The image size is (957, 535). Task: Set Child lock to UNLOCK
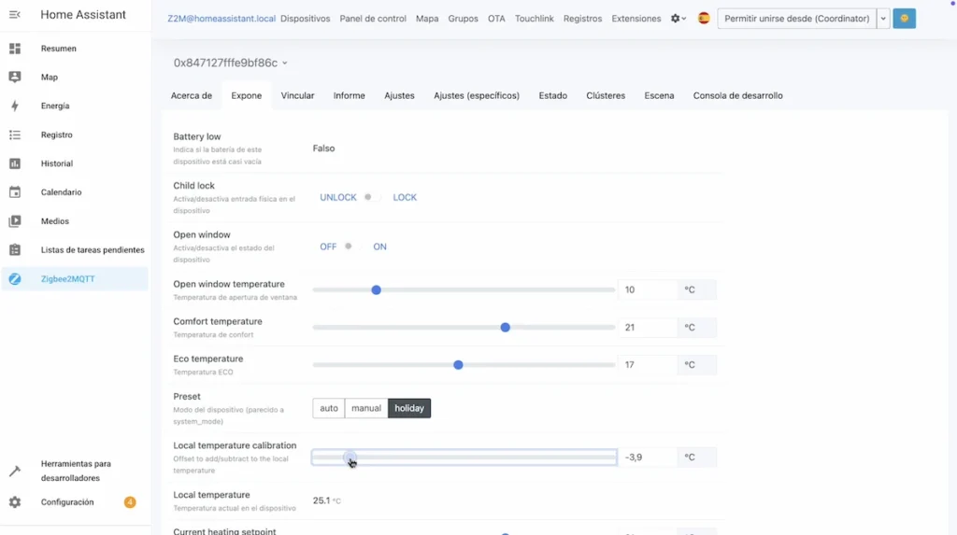click(x=338, y=197)
